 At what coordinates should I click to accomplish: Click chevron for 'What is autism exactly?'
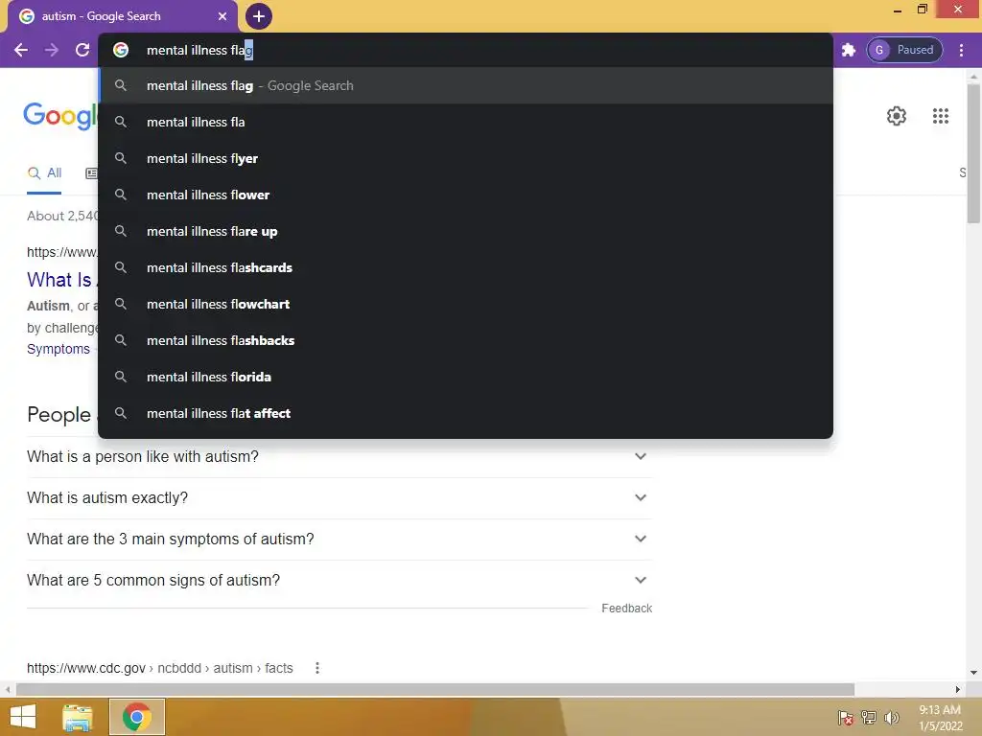[x=640, y=497]
